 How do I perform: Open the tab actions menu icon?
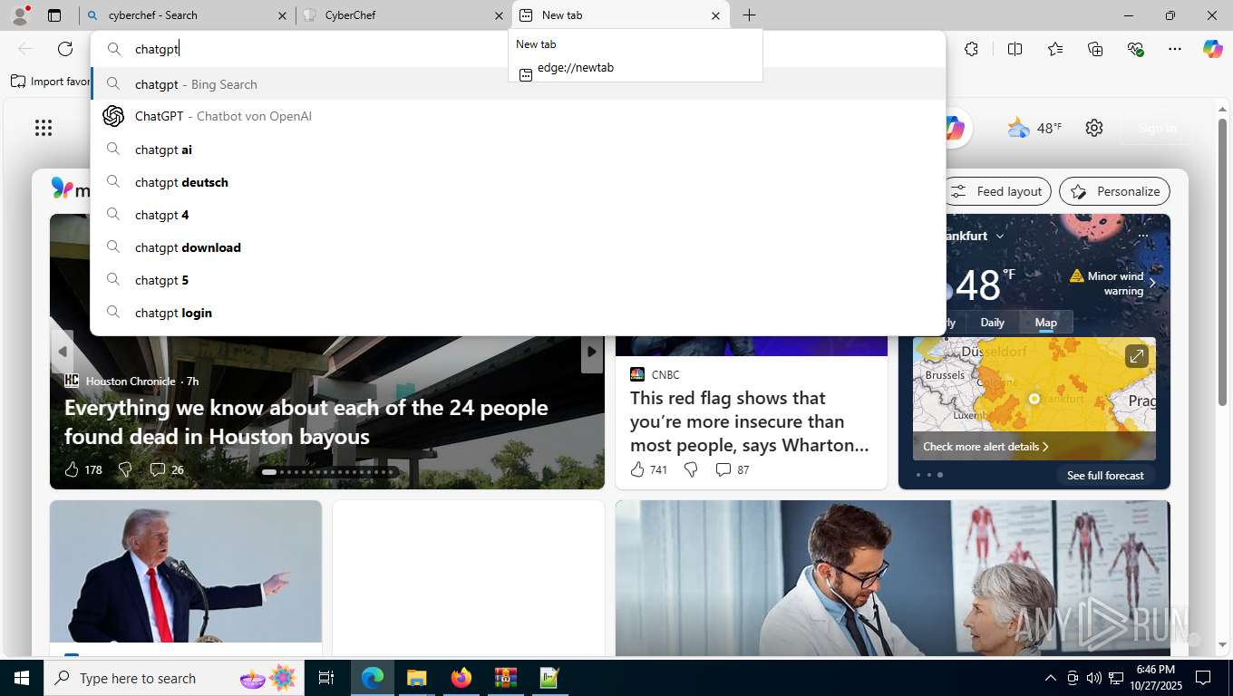point(54,15)
